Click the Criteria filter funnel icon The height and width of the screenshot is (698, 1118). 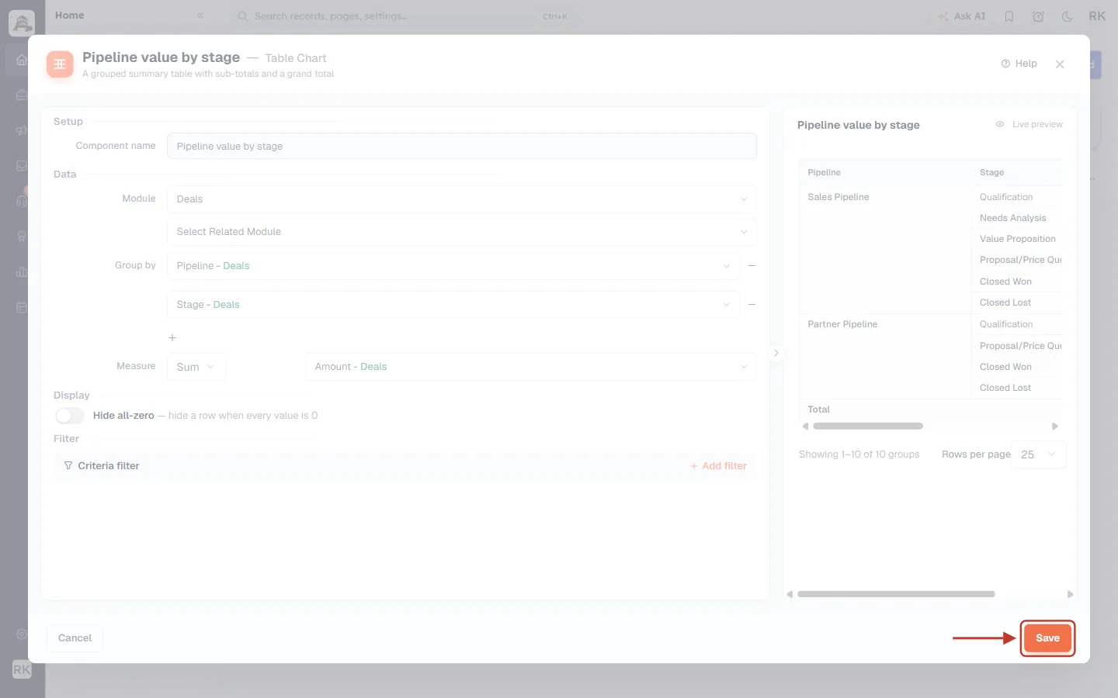click(x=68, y=466)
